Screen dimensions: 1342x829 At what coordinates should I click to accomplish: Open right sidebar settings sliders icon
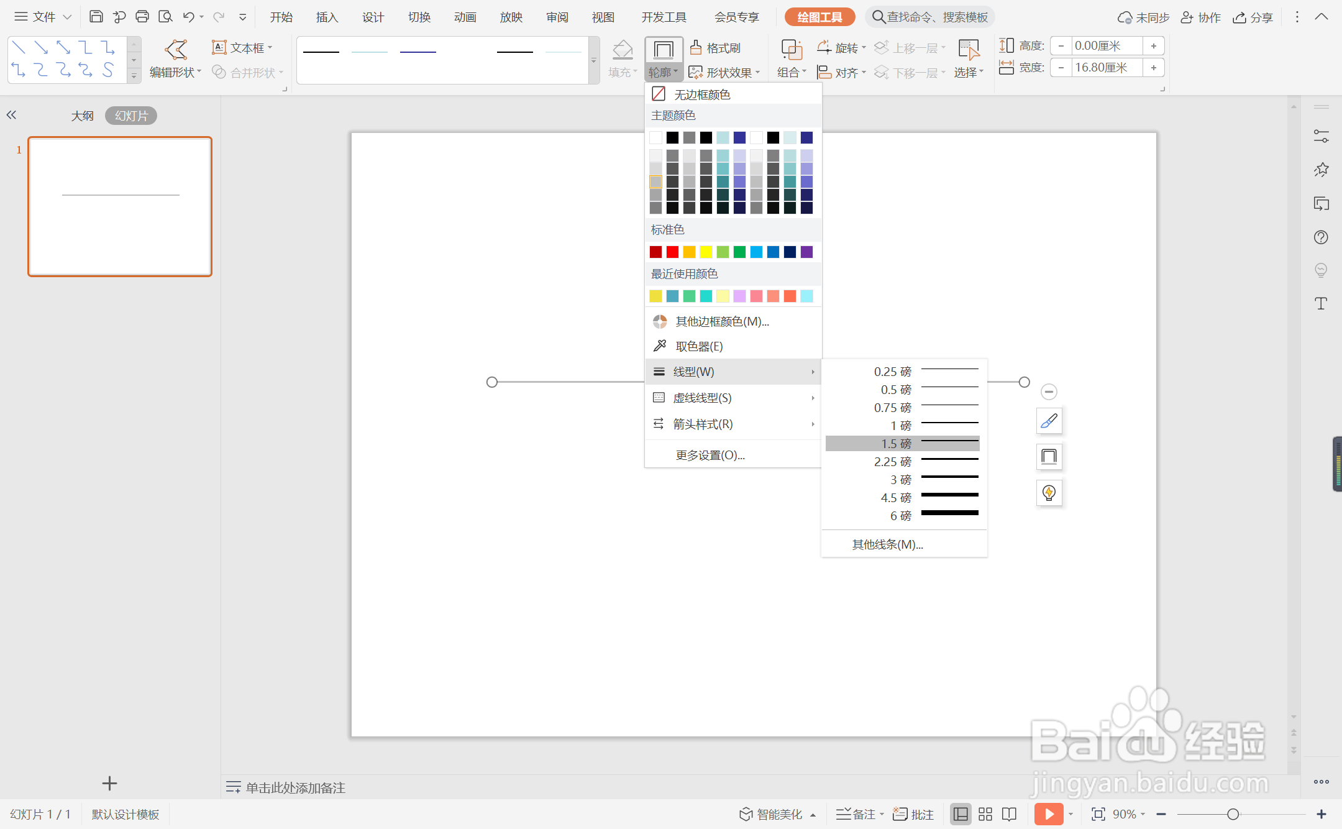pyautogui.click(x=1321, y=136)
